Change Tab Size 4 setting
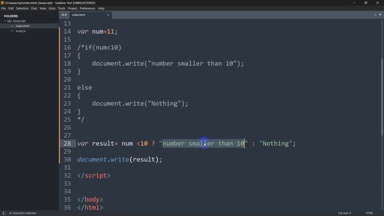384x216 pixels. tap(344, 213)
